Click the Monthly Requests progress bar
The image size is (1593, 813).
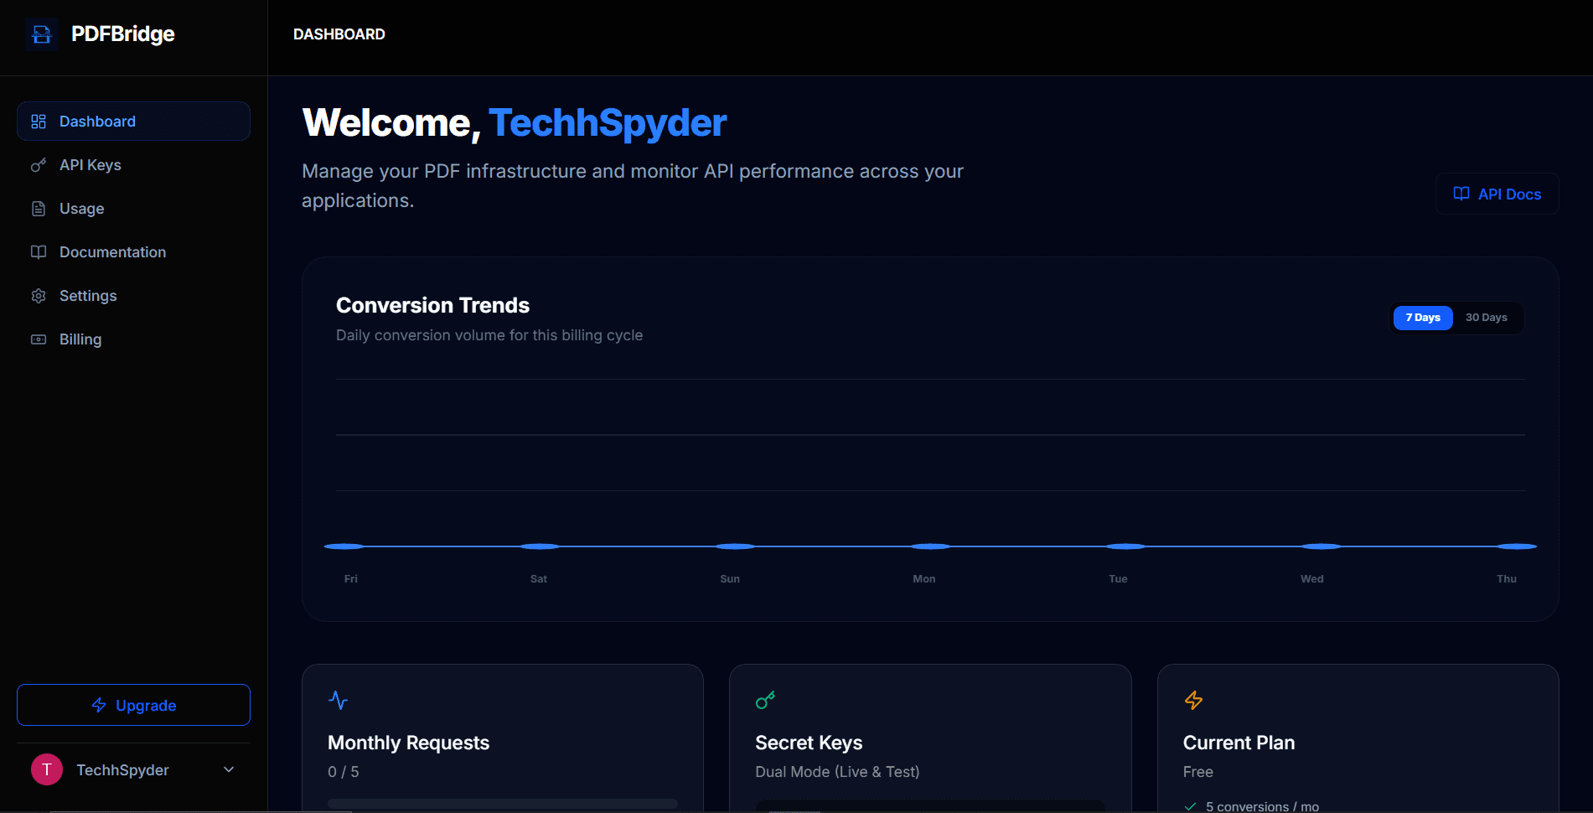click(501, 805)
